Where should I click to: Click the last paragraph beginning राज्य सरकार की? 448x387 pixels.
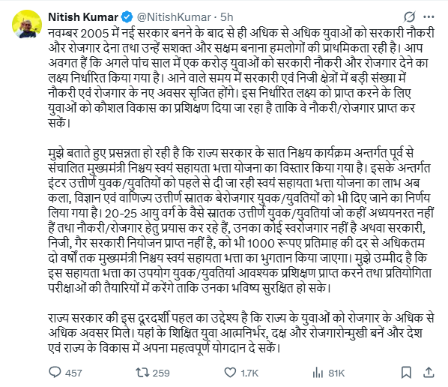pyautogui.click(x=241, y=333)
